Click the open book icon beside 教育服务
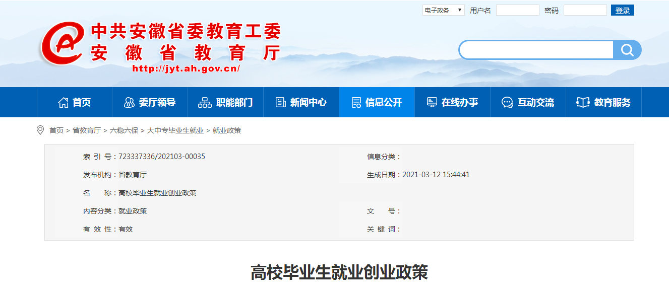The width and height of the screenshot is (669, 293). pos(583,102)
